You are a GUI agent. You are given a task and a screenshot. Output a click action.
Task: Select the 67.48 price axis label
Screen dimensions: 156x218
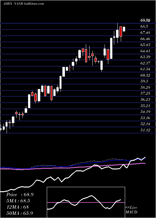point(145,32)
